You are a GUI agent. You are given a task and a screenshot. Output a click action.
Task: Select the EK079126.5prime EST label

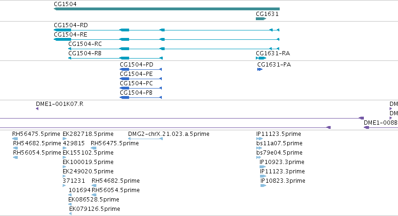(x=94, y=209)
